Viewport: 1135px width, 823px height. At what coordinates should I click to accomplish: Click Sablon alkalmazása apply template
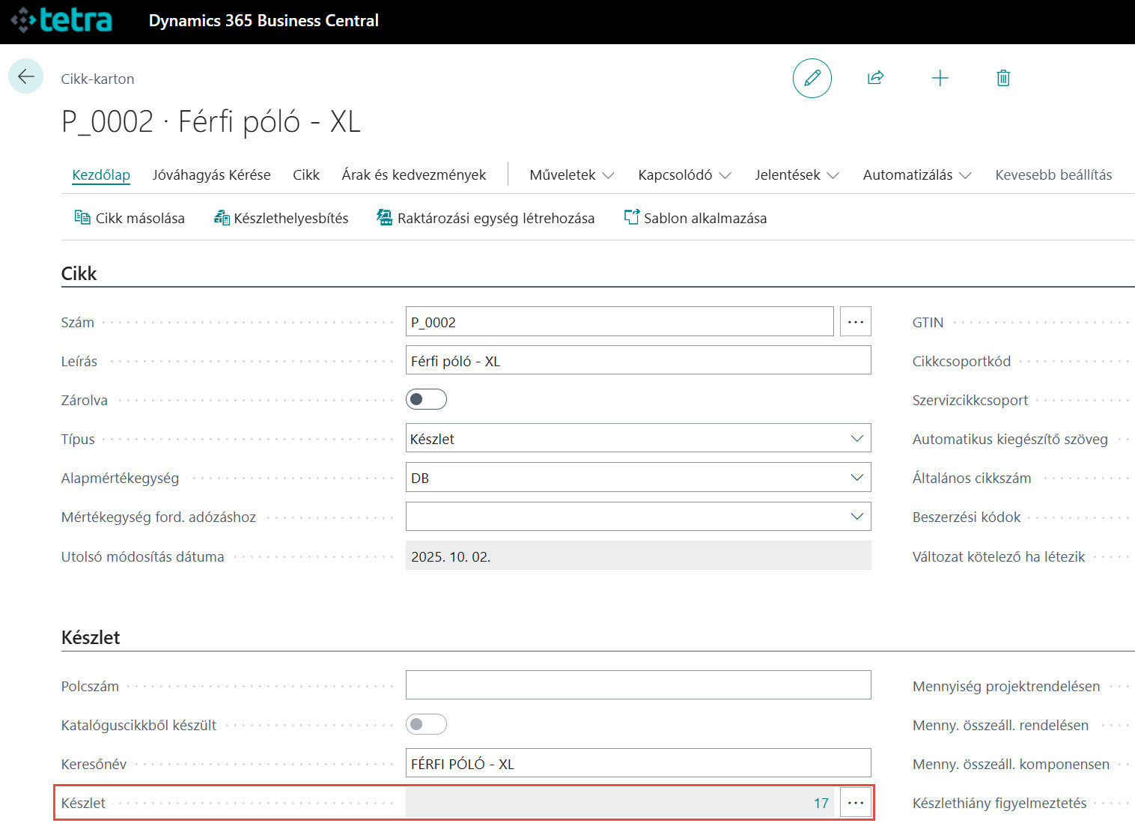(x=696, y=218)
